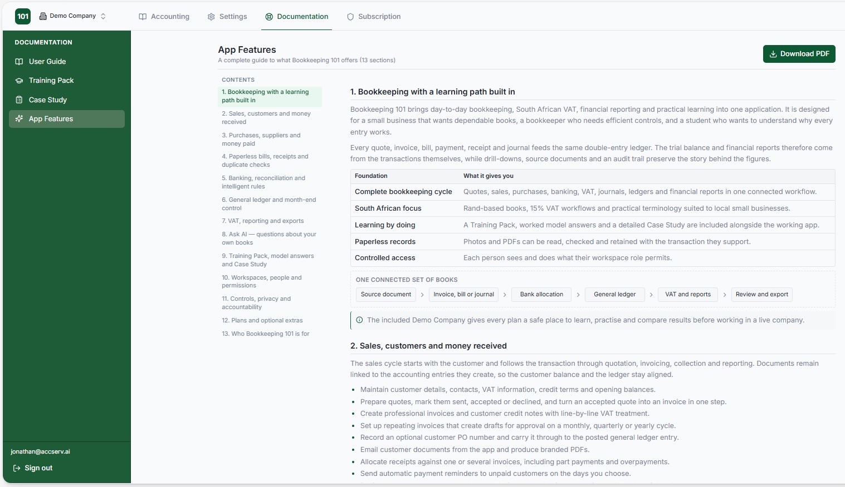Click the App Features sparkle icon
The height and width of the screenshot is (487, 845).
coord(19,119)
